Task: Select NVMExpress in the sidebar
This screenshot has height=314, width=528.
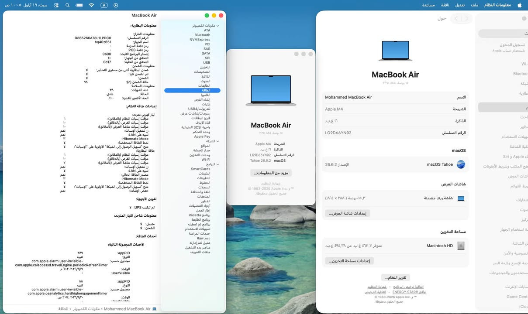Action: [200, 40]
